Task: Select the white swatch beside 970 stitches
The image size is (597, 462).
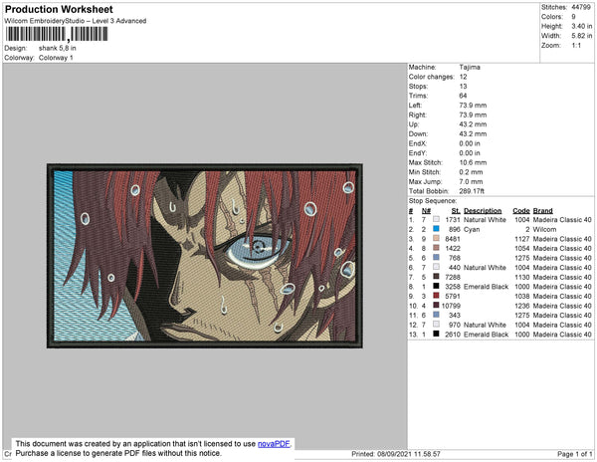Action: click(437, 325)
